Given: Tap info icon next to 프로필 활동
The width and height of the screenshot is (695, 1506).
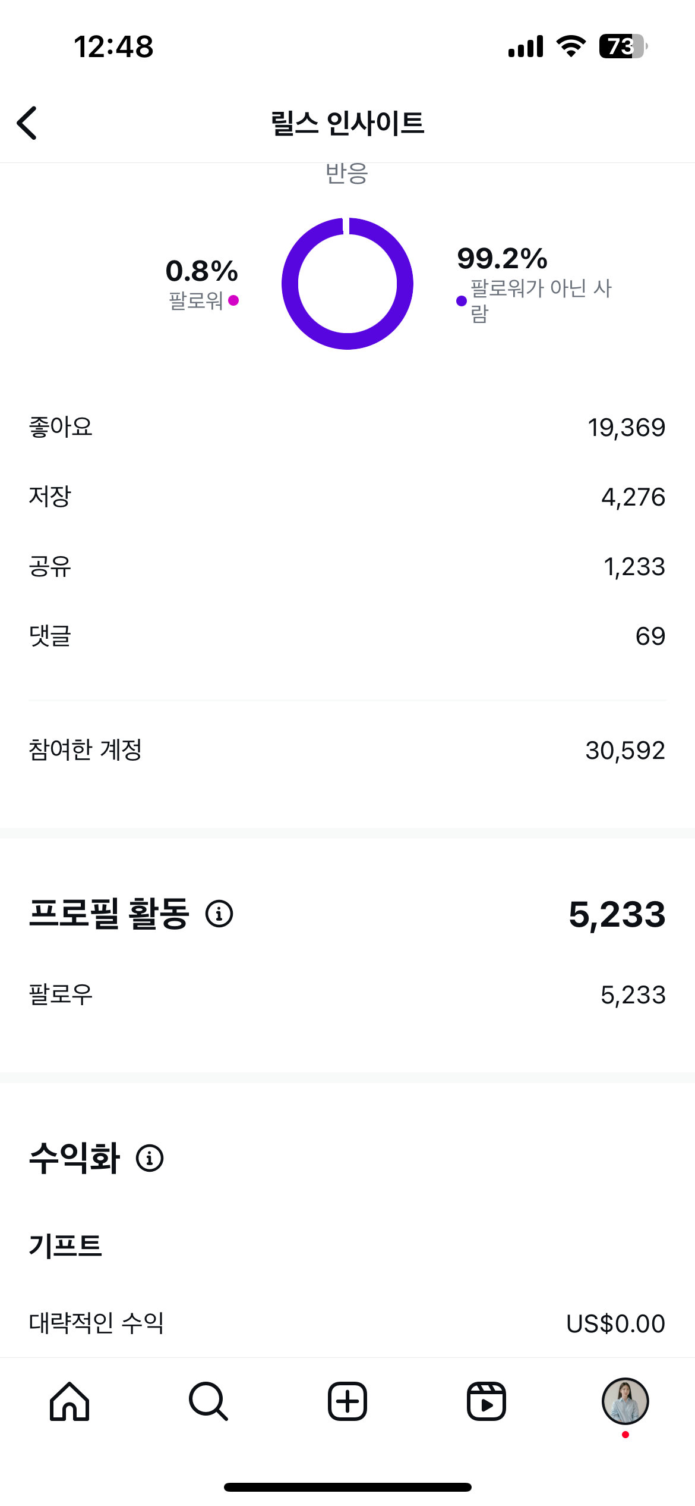Looking at the screenshot, I should tap(219, 914).
